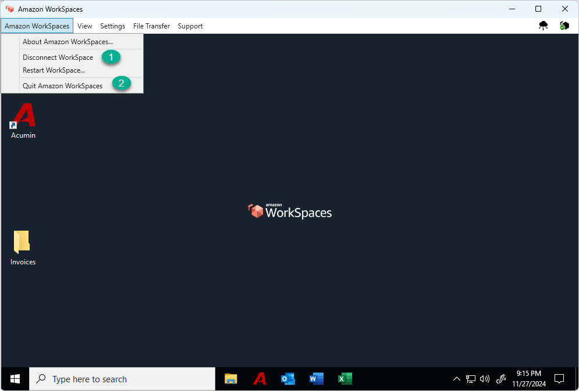Click the Type here to search box
The height and width of the screenshot is (391, 579).
122,379
